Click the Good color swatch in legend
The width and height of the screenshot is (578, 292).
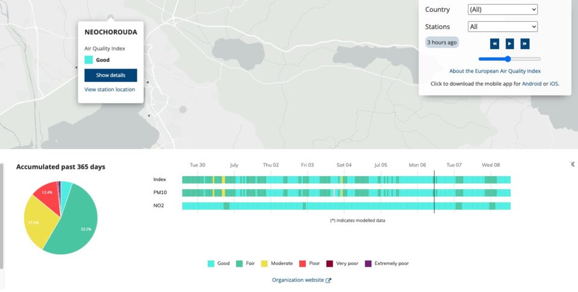pos(211,264)
